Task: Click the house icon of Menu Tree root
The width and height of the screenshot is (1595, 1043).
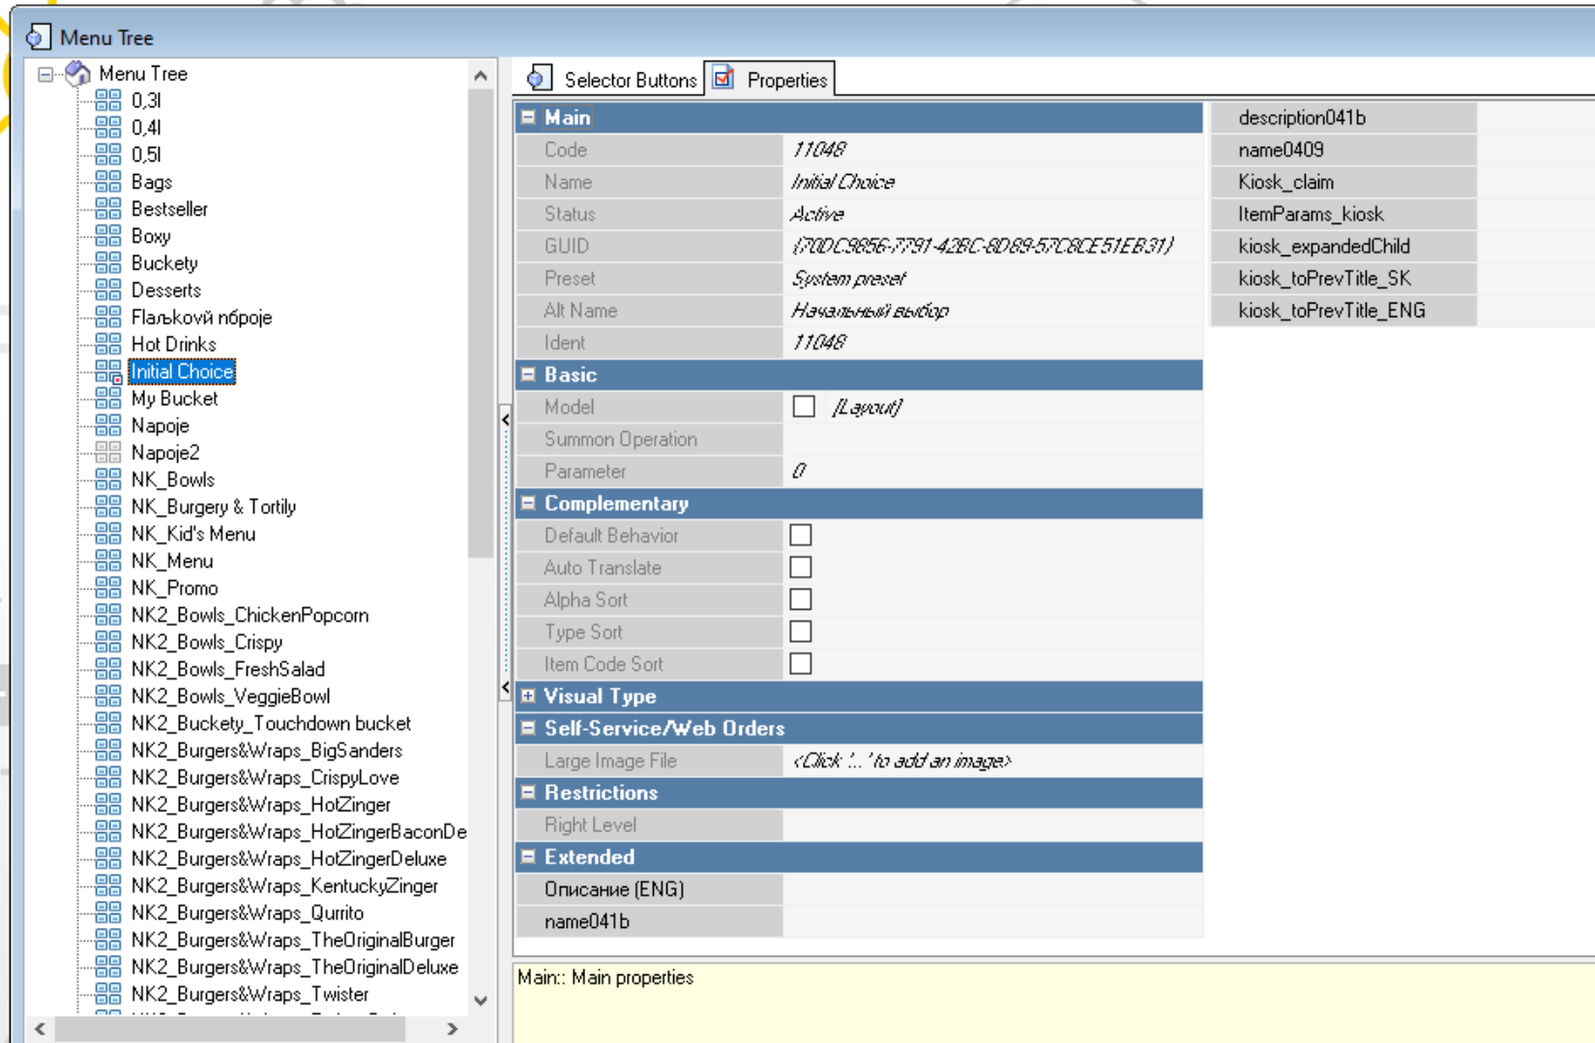Action: click(77, 73)
